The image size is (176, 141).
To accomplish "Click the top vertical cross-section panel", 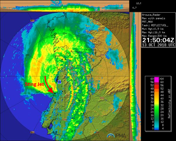I will (65, 6).
